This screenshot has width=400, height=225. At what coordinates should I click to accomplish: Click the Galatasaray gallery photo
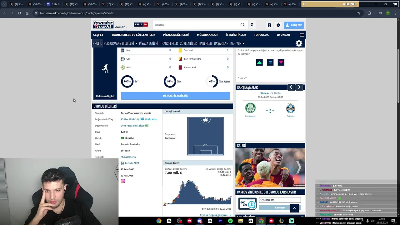(x=270, y=168)
